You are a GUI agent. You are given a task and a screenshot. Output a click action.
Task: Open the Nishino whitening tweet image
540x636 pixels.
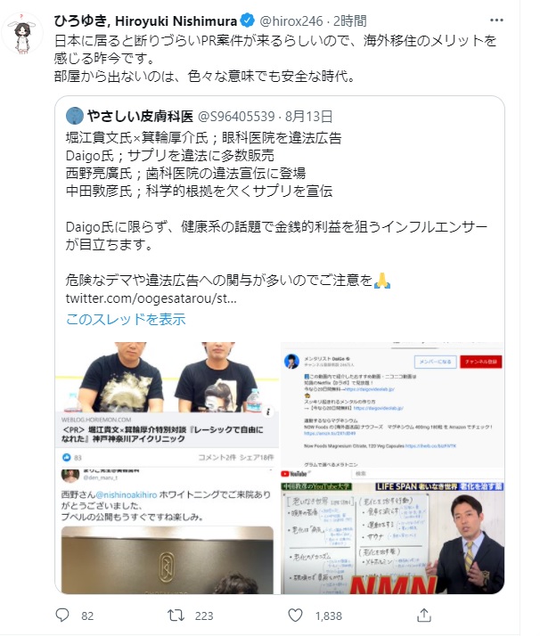coord(168,530)
